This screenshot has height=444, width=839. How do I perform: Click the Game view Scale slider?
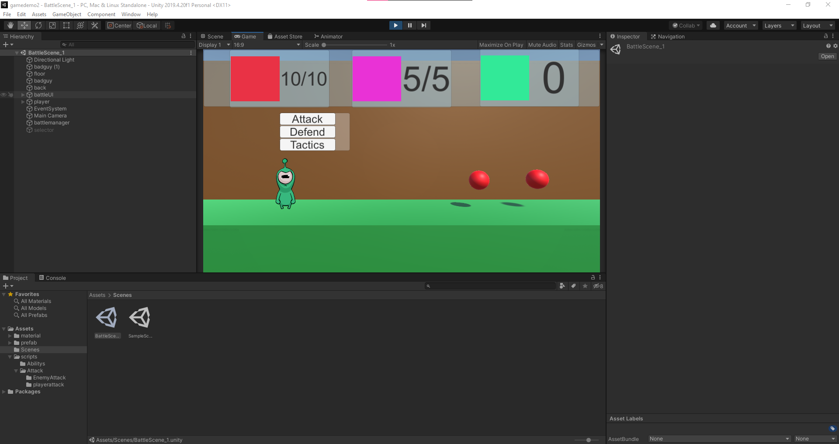point(354,45)
